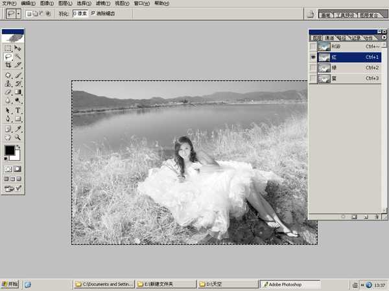Select the Zoom magnifier tool

point(18,137)
